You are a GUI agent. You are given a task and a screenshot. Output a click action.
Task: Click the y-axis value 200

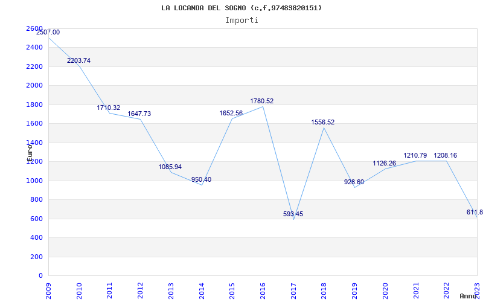point(36,257)
